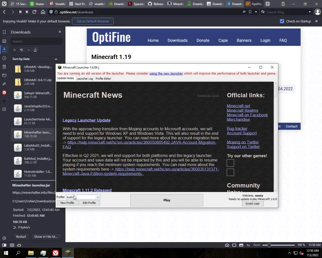Open the Vivaldi menu icon
The width and height of the screenshot is (322, 258).
pyautogui.click(x=4, y=4)
